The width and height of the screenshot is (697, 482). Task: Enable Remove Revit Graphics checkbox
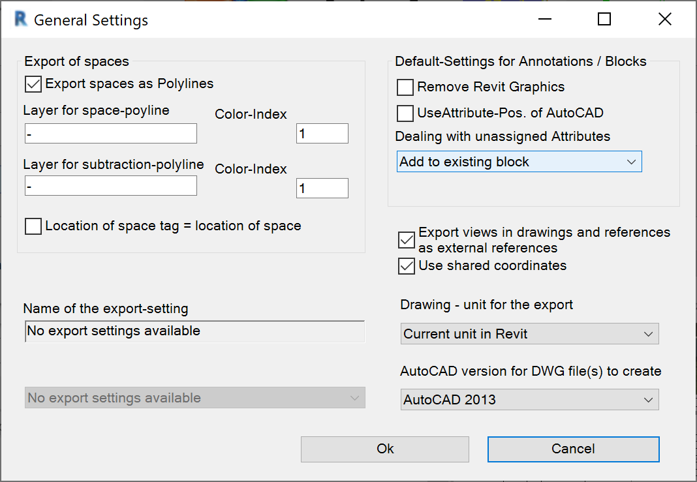(405, 87)
